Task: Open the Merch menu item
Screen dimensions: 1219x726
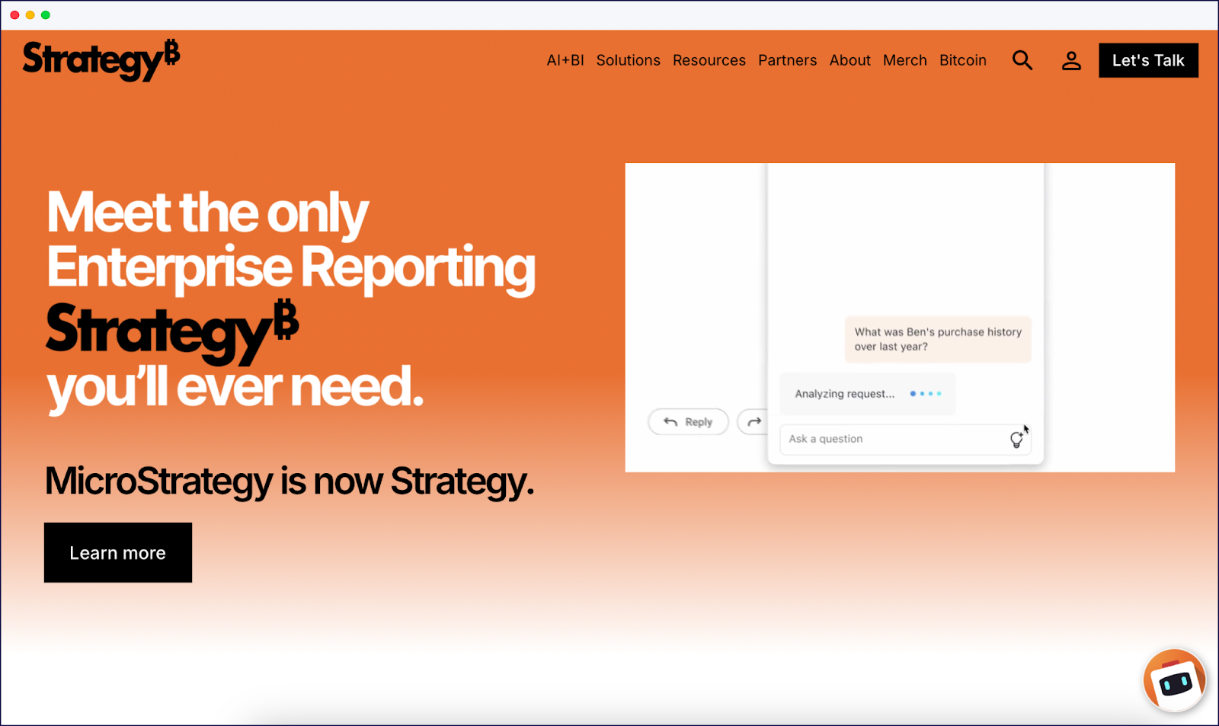Action: (x=905, y=60)
